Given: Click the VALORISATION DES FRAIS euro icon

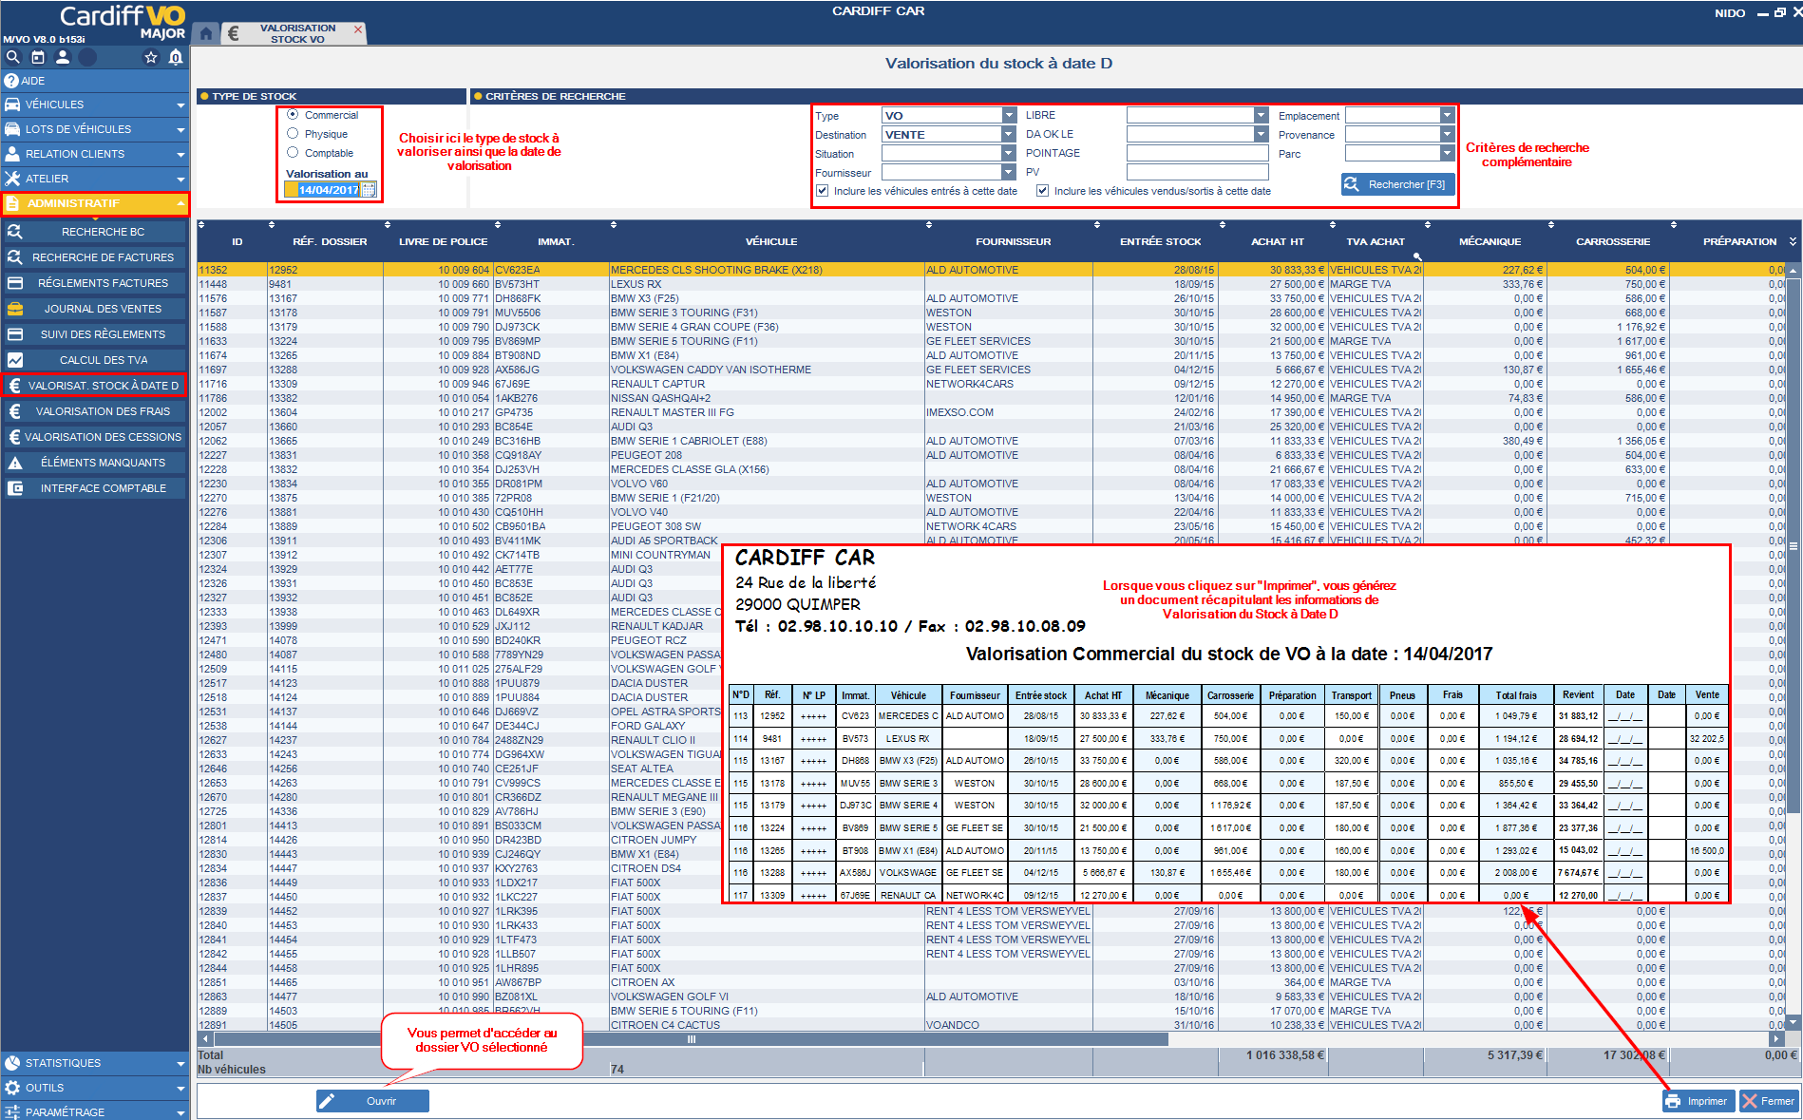Looking at the screenshot, I should [x=15, y=411].
